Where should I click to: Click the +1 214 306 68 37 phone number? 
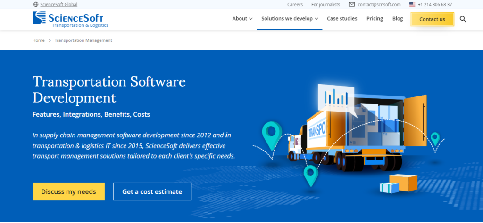tap(435, 4)
